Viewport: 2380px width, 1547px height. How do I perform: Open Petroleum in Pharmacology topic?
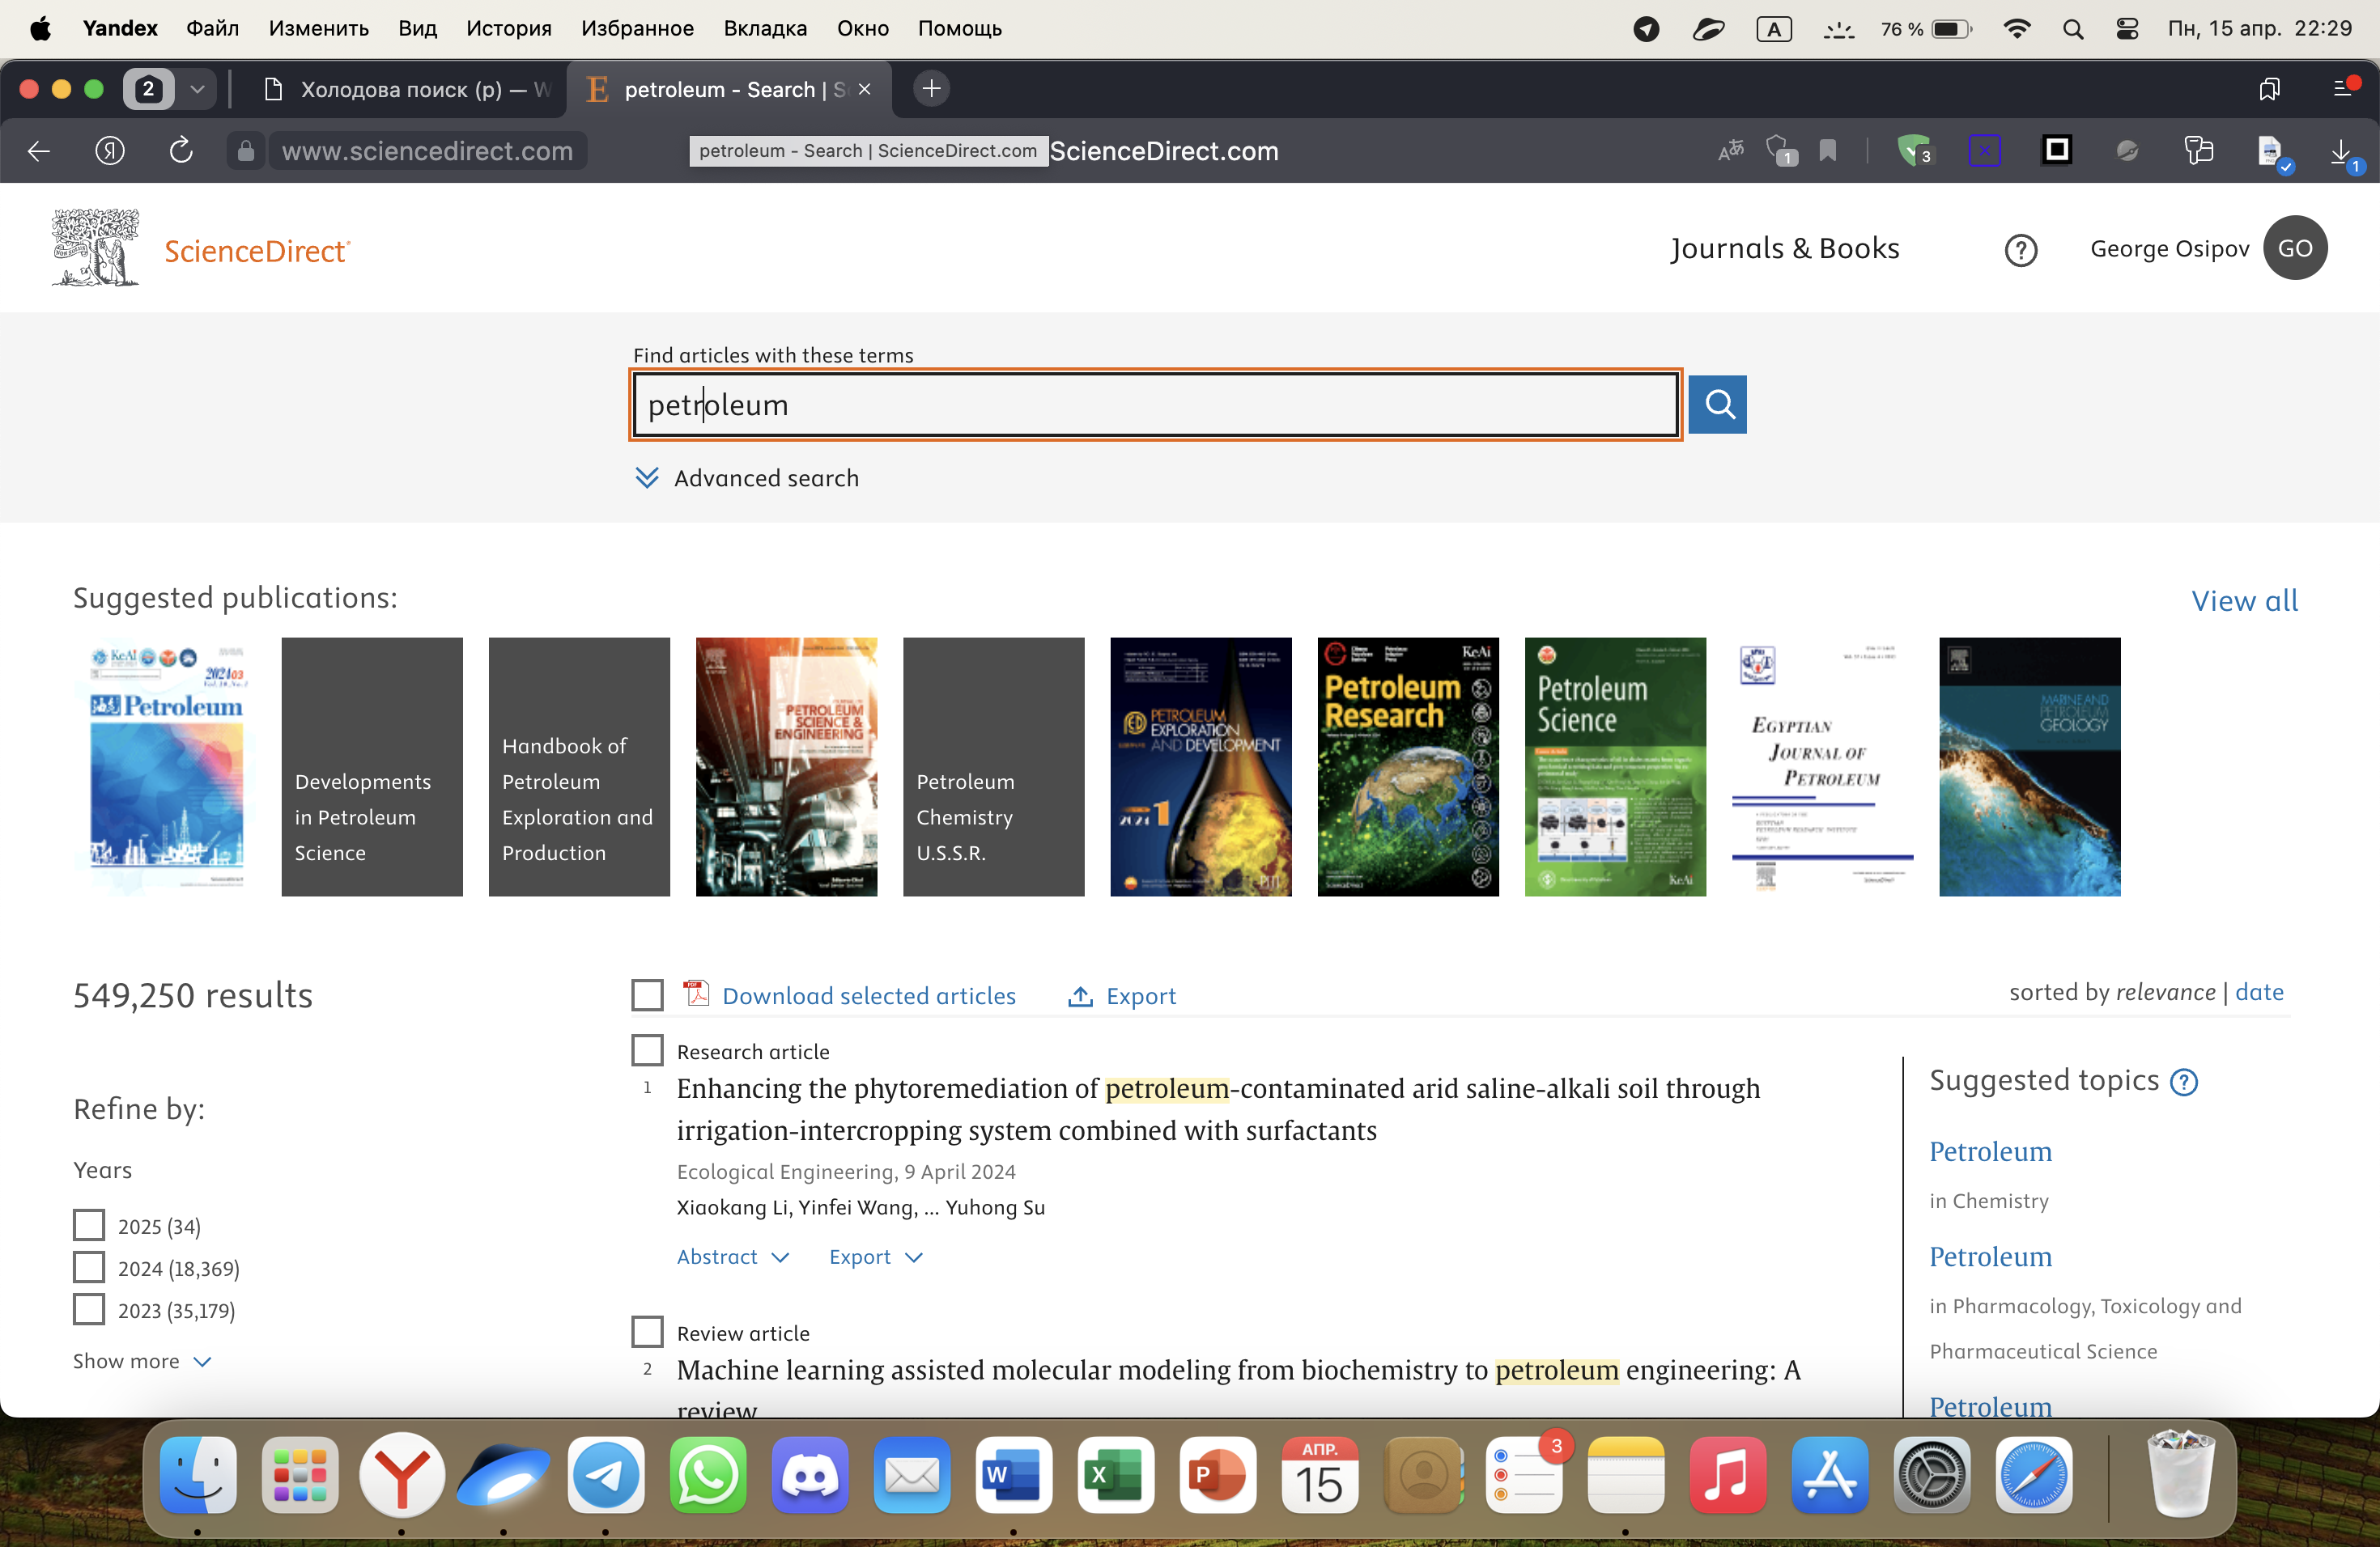click(x=1990, y=1257)
